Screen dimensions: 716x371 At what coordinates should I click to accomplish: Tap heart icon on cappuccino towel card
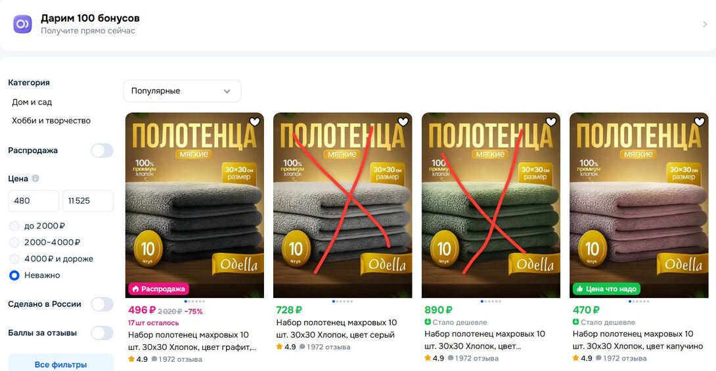click(x=699, y=121)
